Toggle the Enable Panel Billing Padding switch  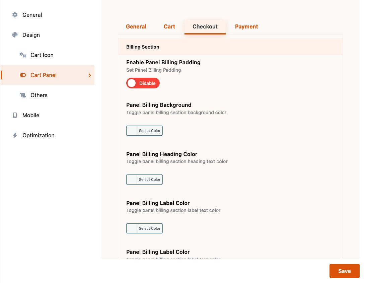pos(143,83)
